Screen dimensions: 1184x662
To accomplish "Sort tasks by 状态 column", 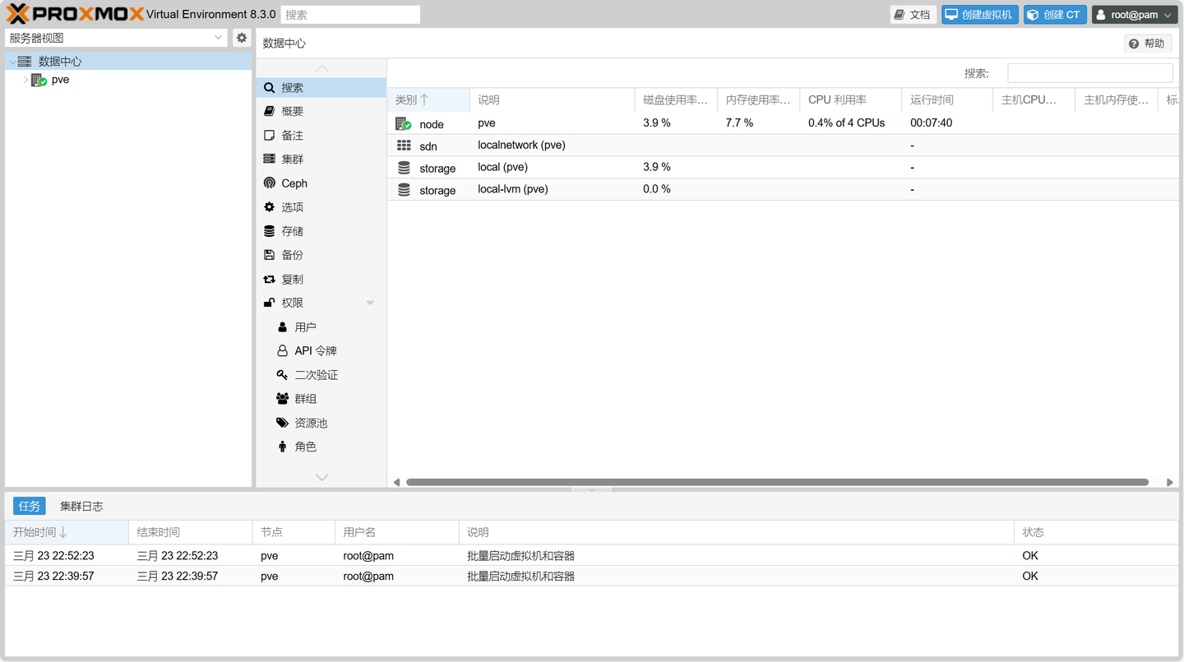I will coord(1096,532).
